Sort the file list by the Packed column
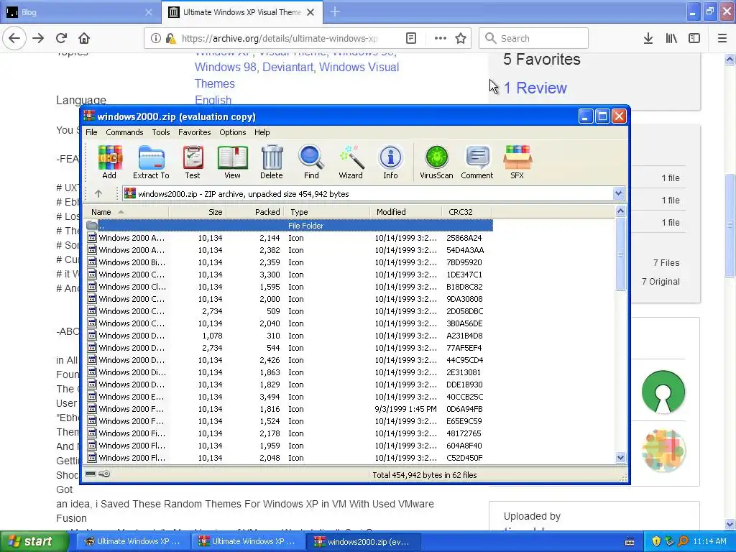This screenshot has width=736, height=552. click(255, 212)
